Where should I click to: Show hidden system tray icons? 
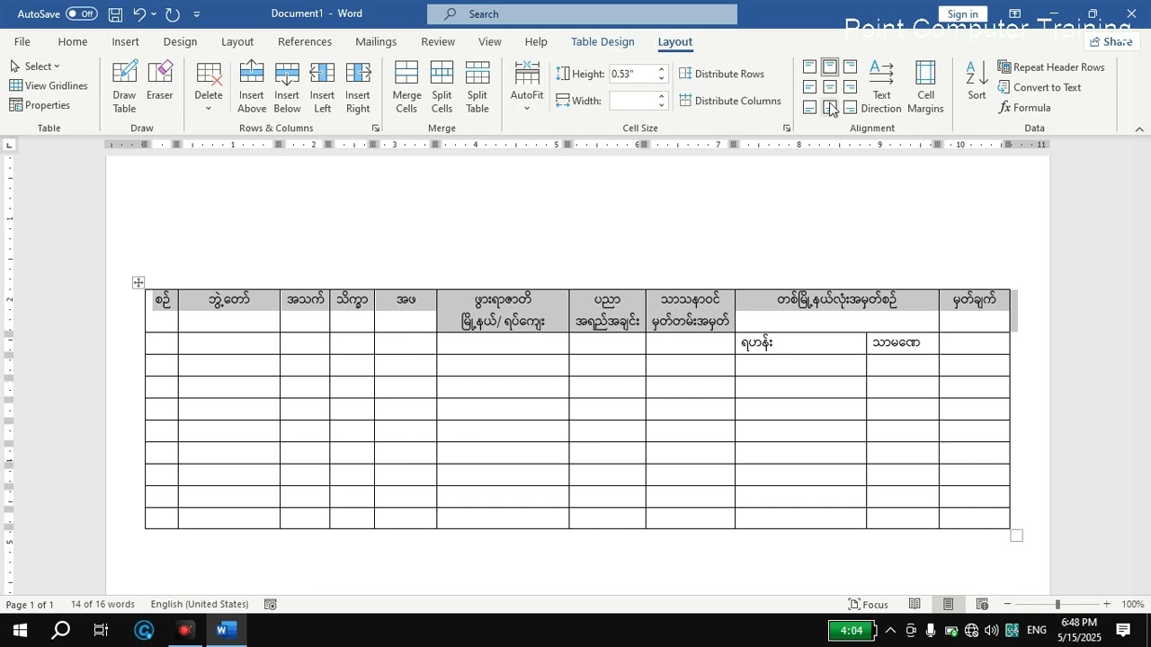click(890, 630)
